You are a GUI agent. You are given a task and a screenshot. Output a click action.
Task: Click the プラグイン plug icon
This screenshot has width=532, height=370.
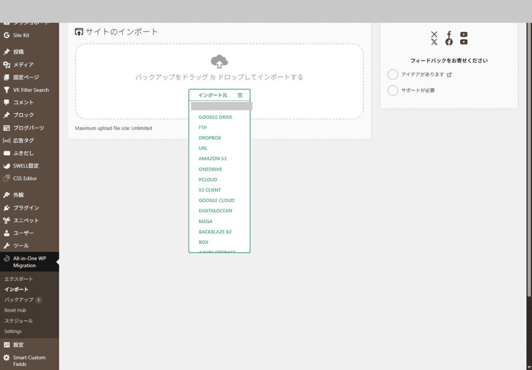6,207
